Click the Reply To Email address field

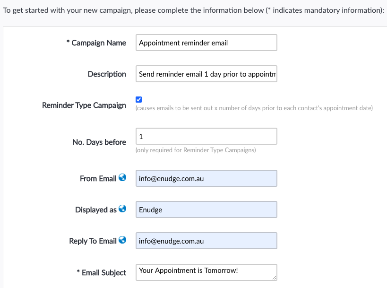click(x=206, y=241)
